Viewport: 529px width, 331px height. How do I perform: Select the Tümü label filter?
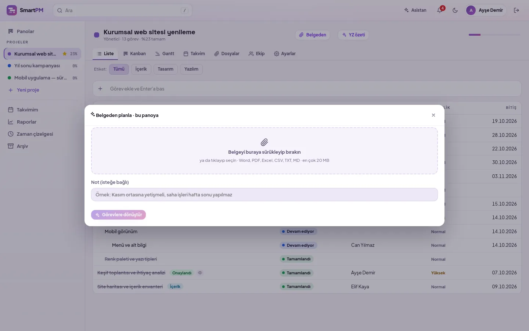tap(119, 69)
